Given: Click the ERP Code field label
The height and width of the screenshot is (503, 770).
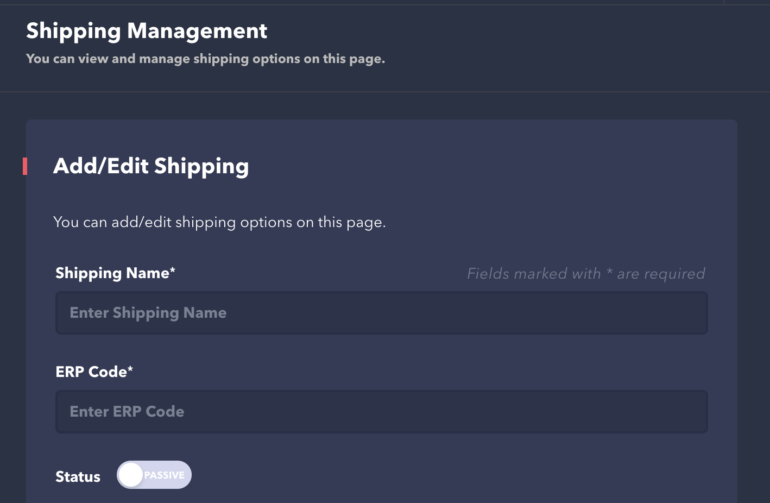Looking at the screenshot, I should (91, 372).
